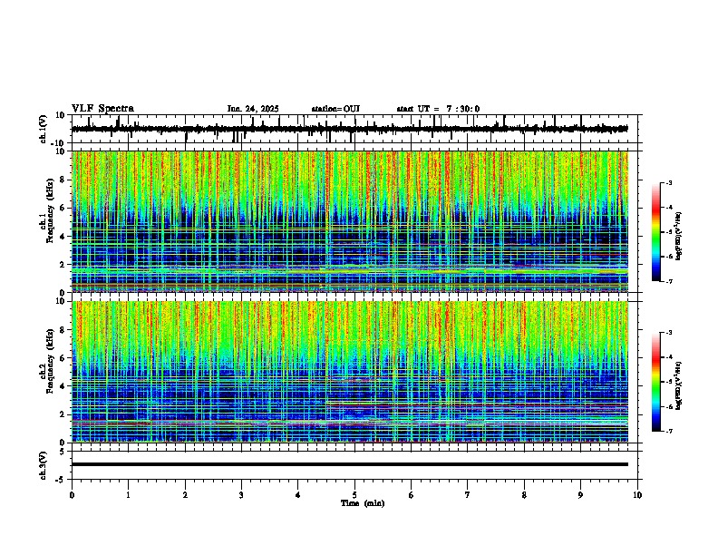Click time axis tick label '1'
This screenshot has width=718, height=555.
click(x=128, y=495)
